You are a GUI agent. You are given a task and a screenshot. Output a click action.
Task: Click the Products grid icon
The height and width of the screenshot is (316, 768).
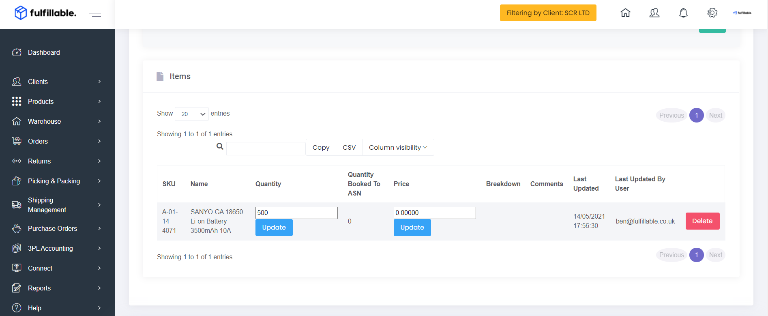click(x=17, y=101)
